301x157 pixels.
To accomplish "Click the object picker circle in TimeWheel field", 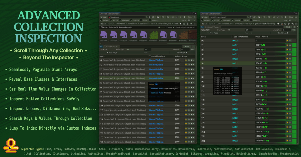I will tap(146, 17).
